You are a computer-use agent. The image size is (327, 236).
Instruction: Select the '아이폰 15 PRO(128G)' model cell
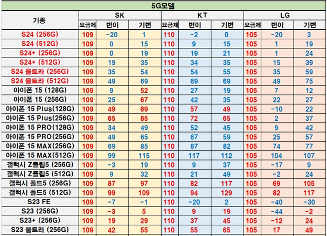coord(40,127)
